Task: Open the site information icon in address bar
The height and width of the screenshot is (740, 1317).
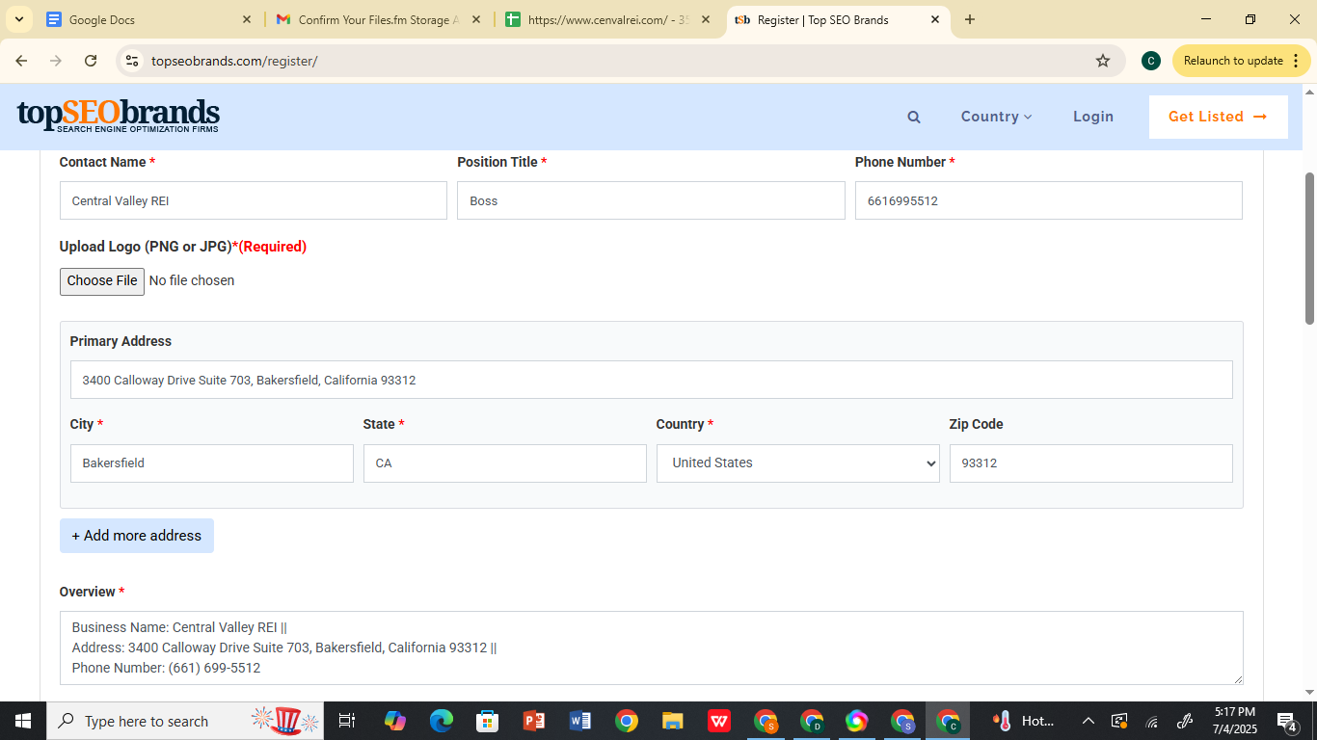Action: point(132,61)
